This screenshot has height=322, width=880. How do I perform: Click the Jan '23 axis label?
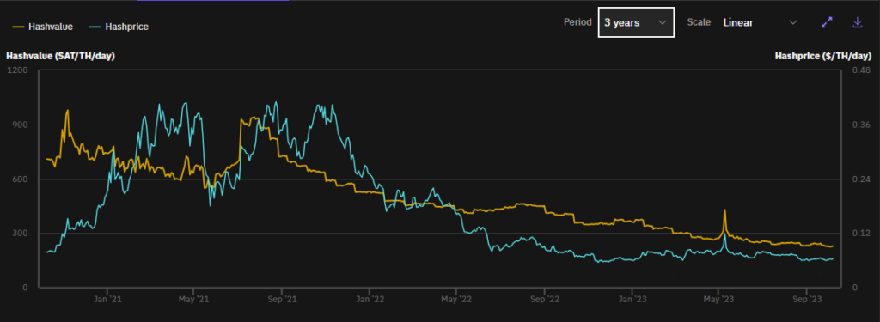632,299
